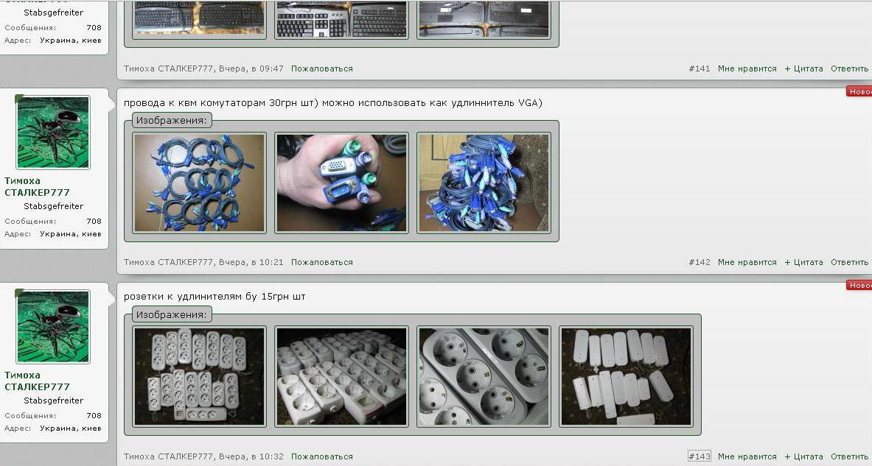Screen dimensions: 872x466
Task: Open author avatar beside post #143
Action: pyautogui.click(x=53, y=327)
